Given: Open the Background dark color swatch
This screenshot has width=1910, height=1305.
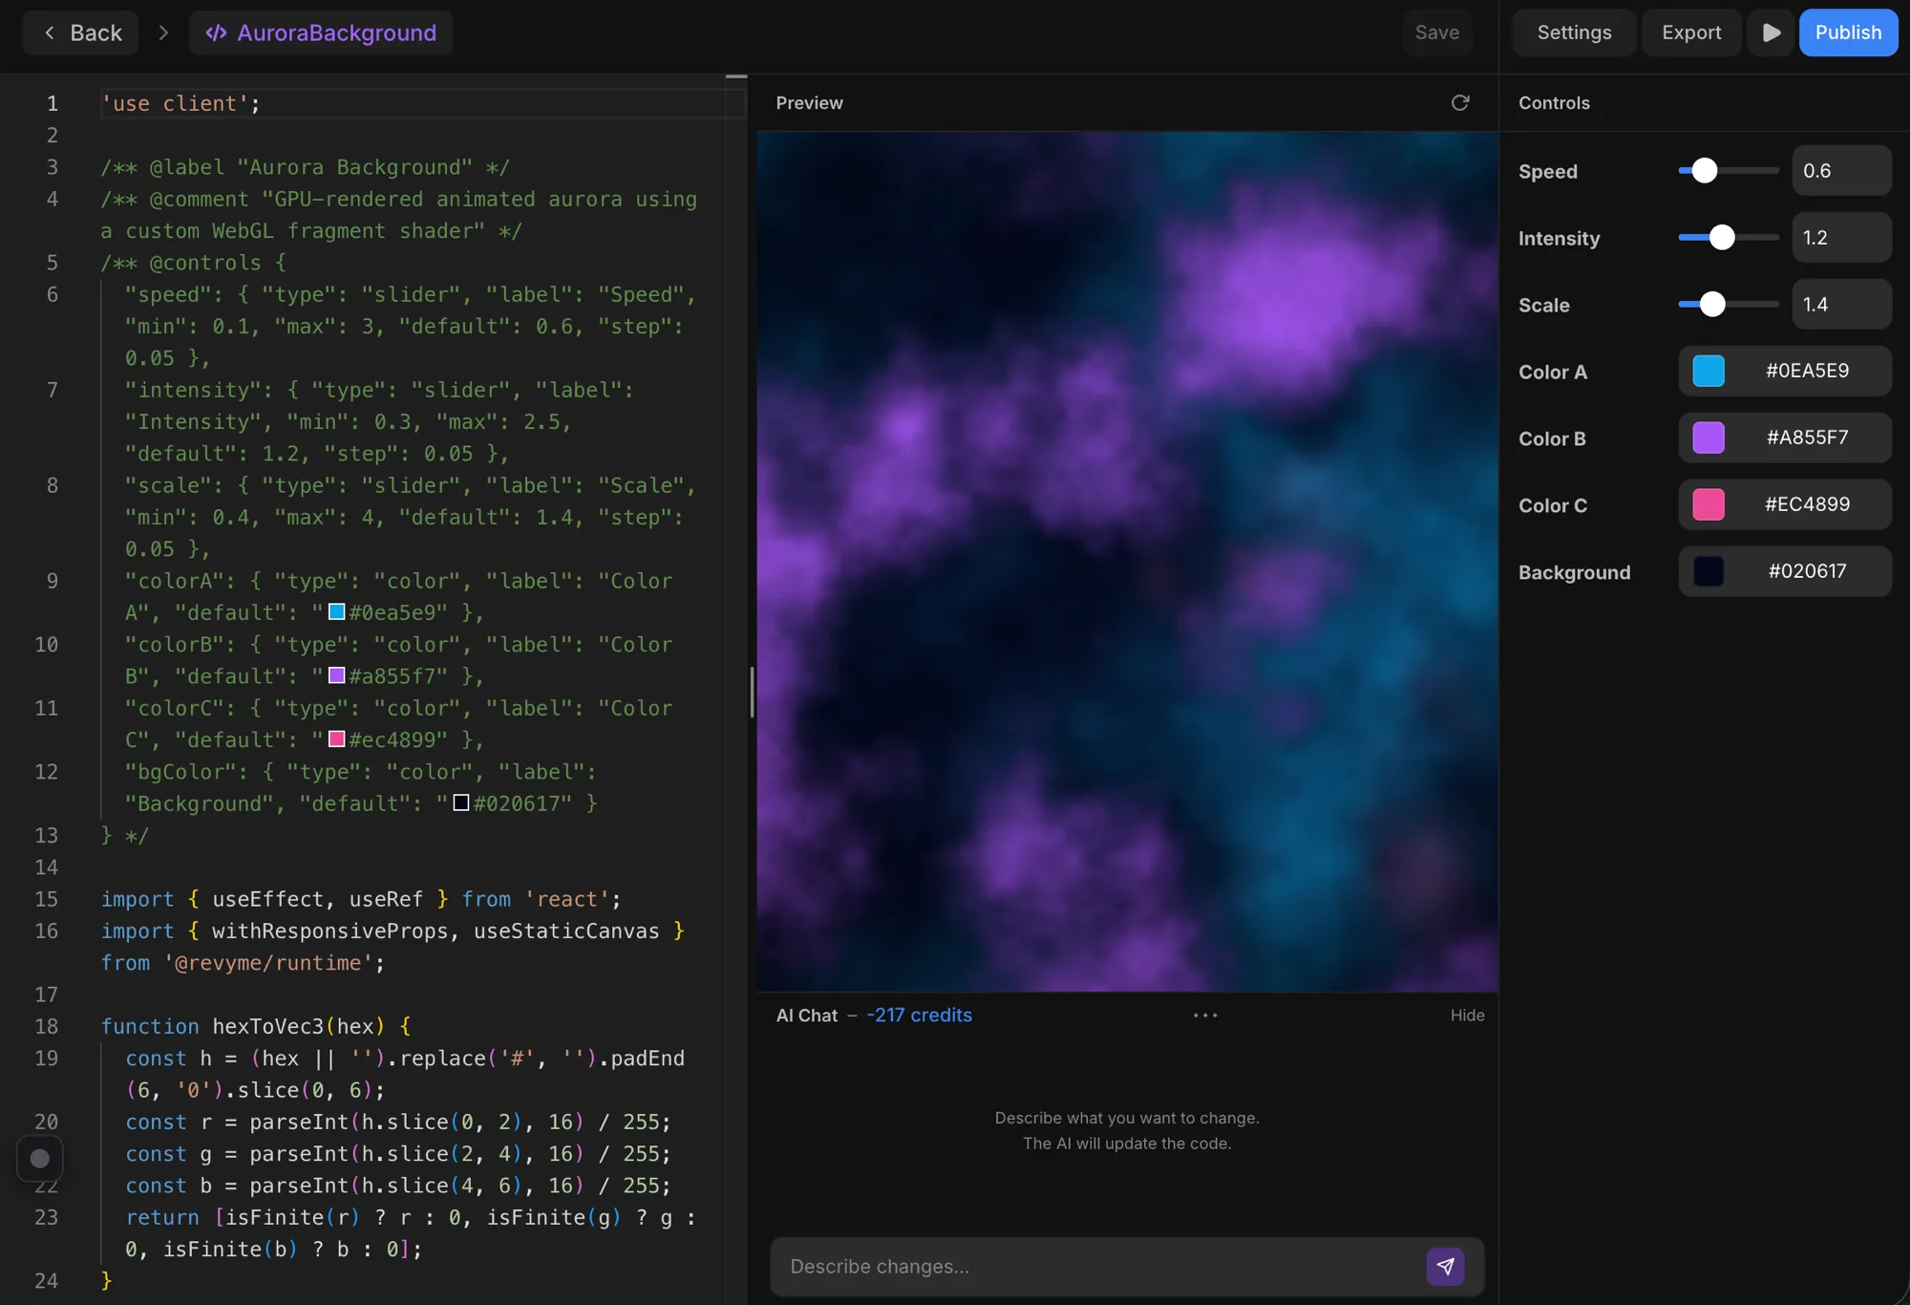Looking at the screenshot, I should 1708,571.
